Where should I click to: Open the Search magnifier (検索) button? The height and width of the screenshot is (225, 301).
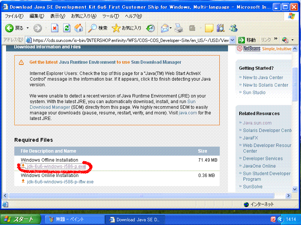tap(98, 28)
